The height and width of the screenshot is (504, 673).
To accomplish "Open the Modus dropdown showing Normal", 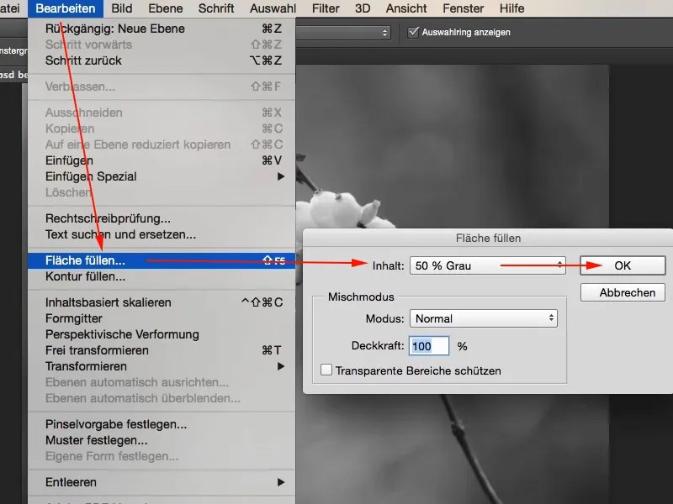I will 484,318.
